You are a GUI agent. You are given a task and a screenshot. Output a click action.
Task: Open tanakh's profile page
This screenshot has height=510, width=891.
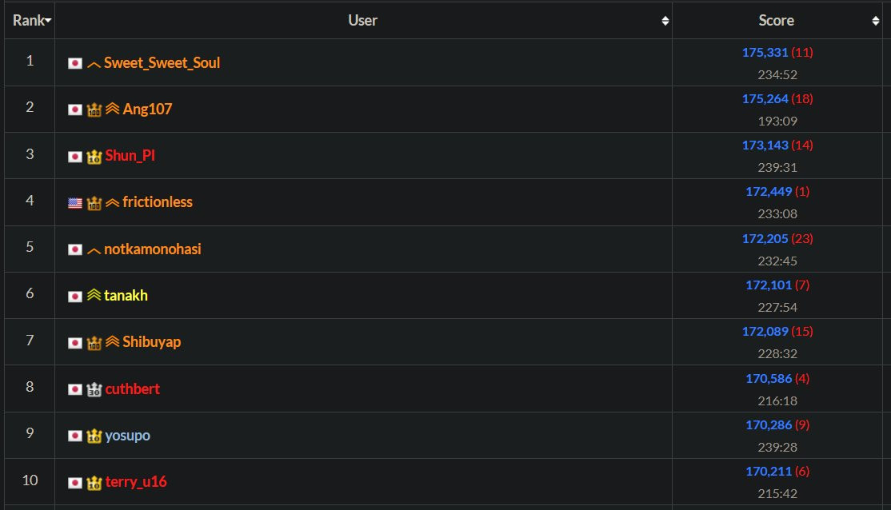click(126, 296)
